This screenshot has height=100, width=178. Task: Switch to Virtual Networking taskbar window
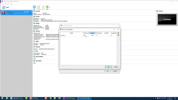69,98
